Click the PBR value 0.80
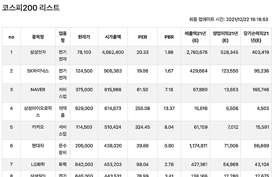 coord(169,145)
